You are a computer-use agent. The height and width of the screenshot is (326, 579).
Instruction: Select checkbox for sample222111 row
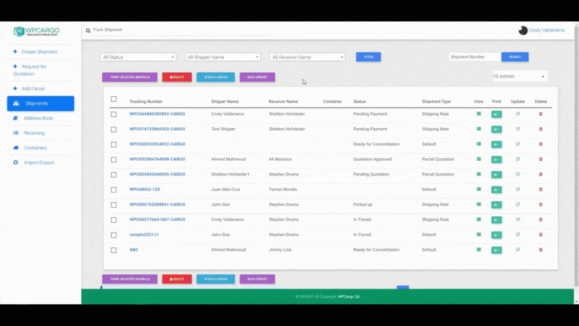[114, 235]
